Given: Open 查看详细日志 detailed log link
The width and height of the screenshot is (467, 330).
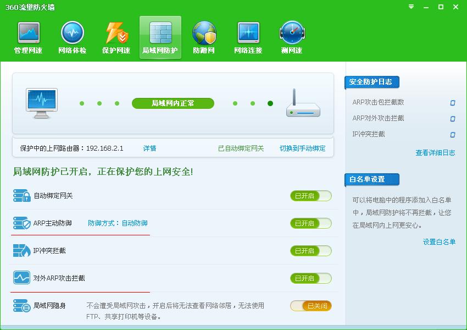Looking at the screenshot, I should click(435, 153).
